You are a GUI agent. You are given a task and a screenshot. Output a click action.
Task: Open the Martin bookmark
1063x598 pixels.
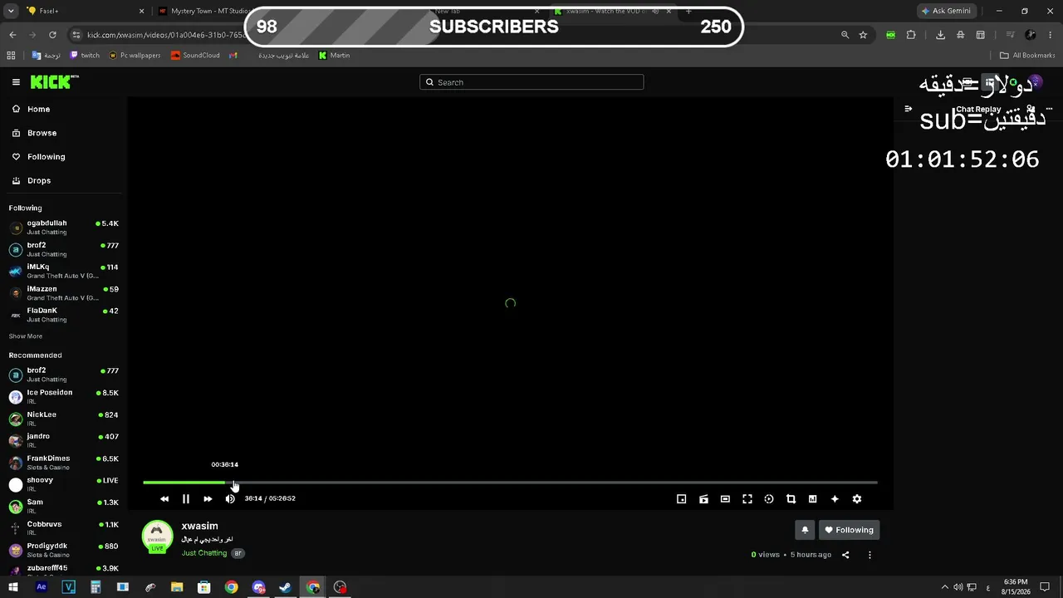[x=335, y=56]
